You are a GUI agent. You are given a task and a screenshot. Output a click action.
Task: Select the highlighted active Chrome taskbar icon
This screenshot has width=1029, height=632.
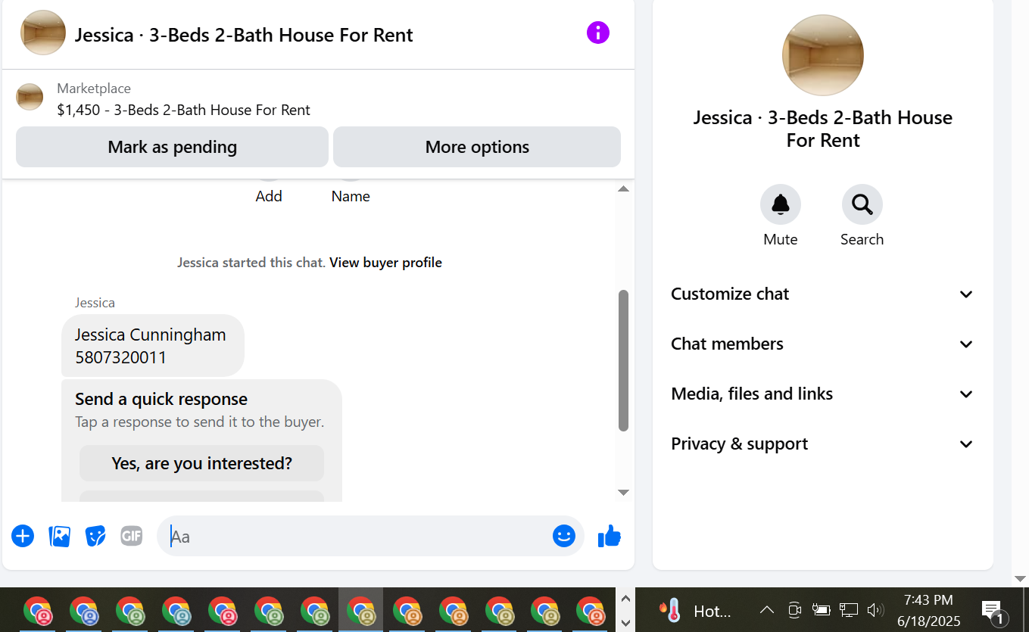coord(360,610)
